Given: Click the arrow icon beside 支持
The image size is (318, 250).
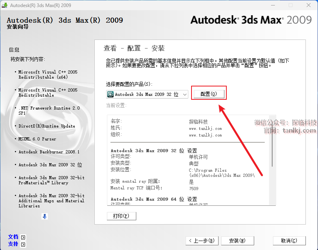Looking at the screenshot, I should coord(23,245).
